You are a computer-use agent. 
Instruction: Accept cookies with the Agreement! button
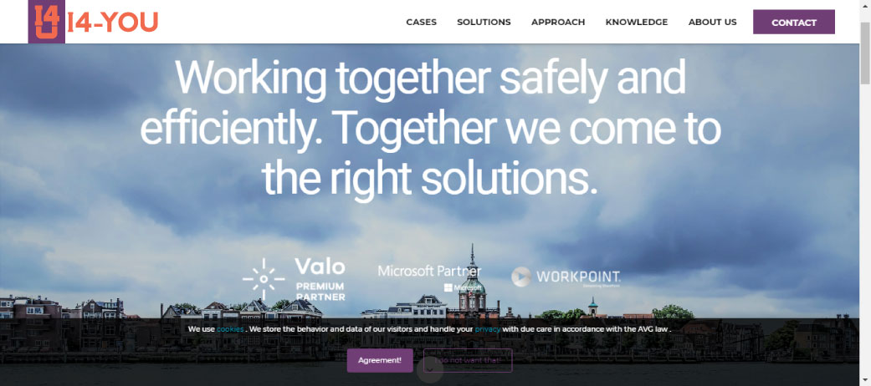[x=380, y=360]
